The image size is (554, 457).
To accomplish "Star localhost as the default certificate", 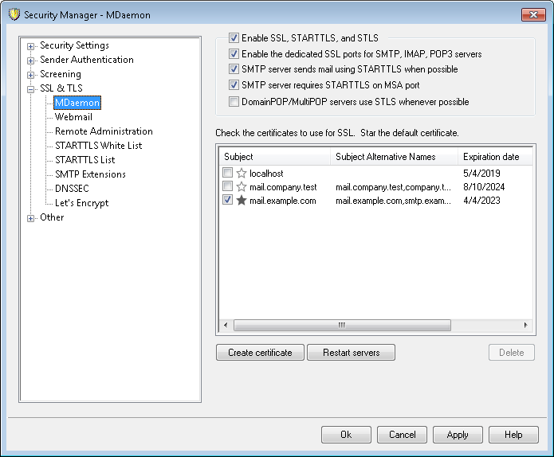I will 242,173.
